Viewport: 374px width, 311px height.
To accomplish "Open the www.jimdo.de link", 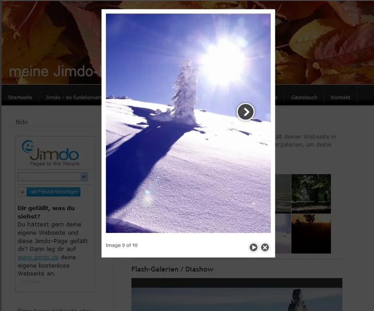I will (x=38, y=257).
